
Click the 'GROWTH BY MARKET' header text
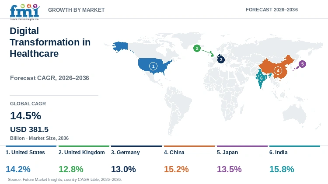[x=77, y=10]
